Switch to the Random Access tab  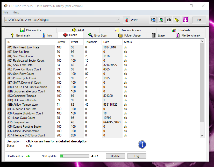(x=128, y=30)
